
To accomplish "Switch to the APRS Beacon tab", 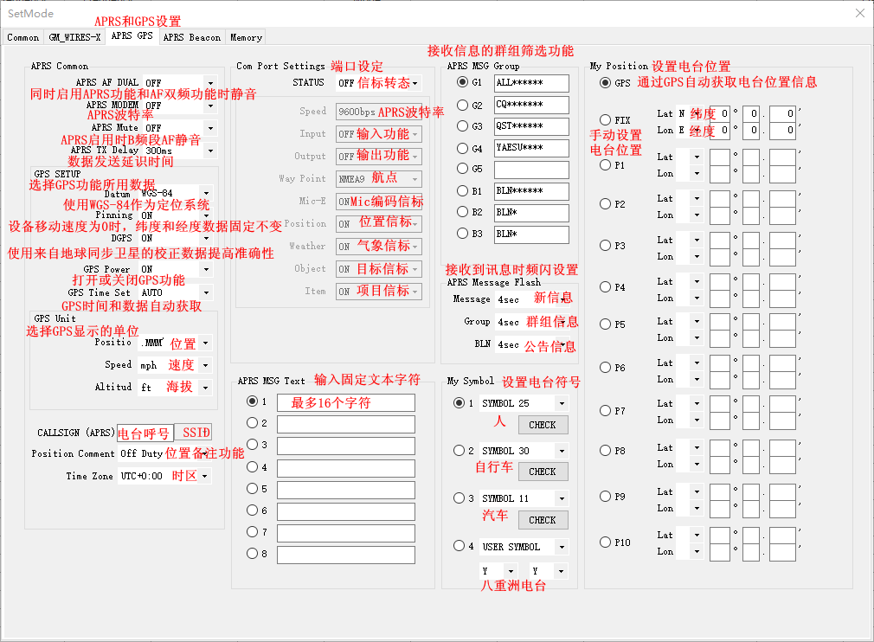I will tap(191, 37).
